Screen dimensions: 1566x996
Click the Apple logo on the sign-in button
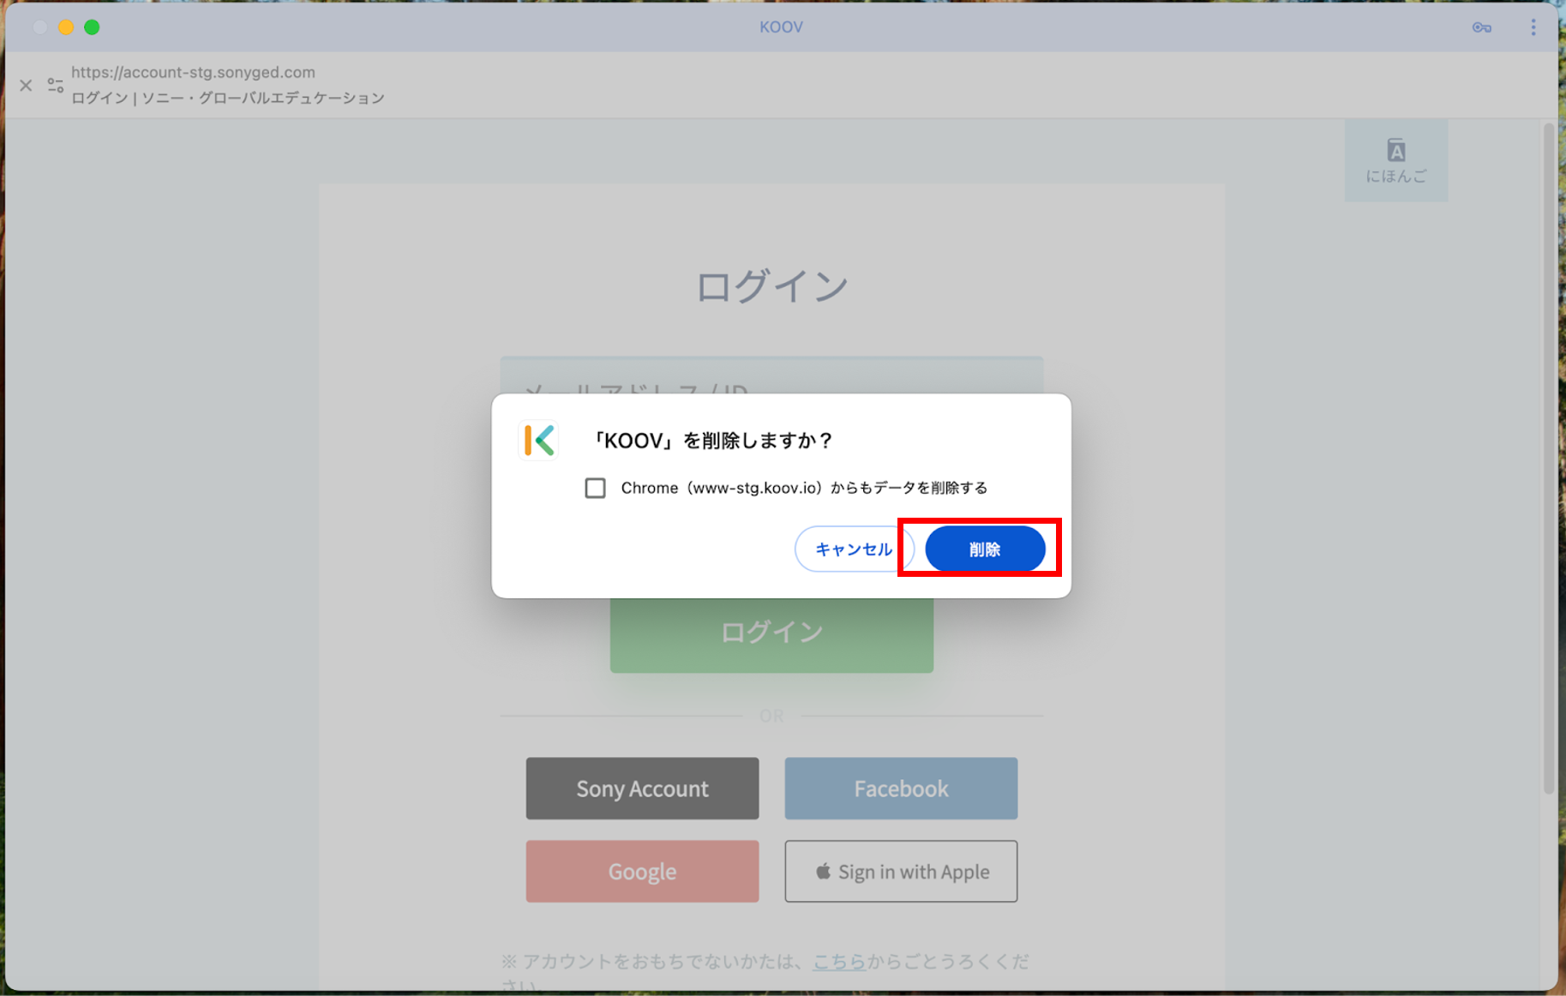coord(824,871)
